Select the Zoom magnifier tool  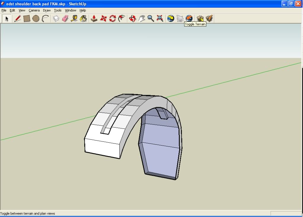click(x=151, y=19)
